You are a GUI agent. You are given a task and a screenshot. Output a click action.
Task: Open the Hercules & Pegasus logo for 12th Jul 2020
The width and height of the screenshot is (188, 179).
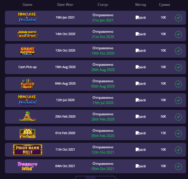click(x=27, y=100)
